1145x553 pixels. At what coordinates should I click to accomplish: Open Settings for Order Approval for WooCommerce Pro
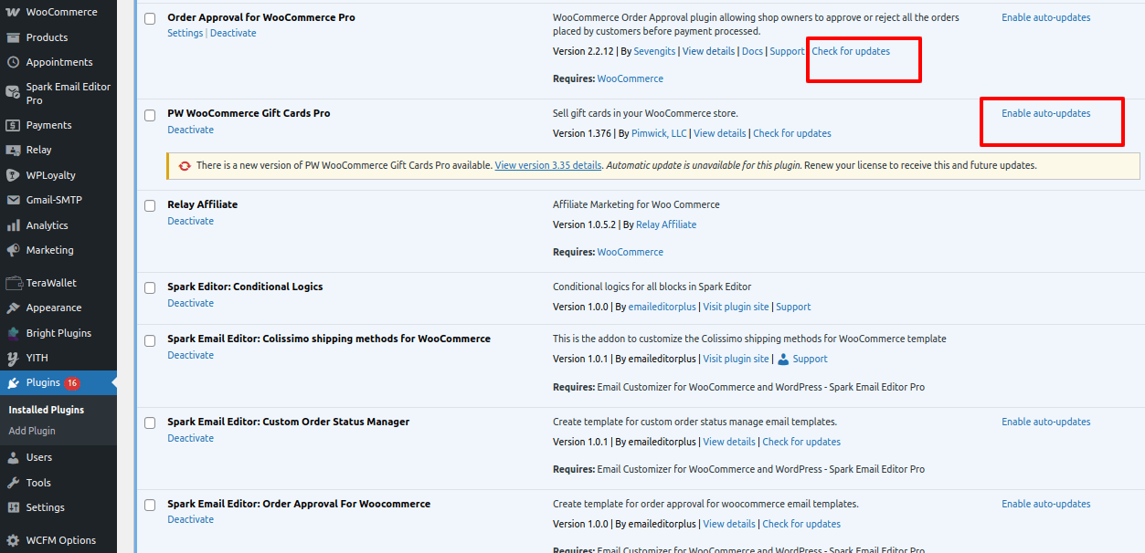coord(185,33)
